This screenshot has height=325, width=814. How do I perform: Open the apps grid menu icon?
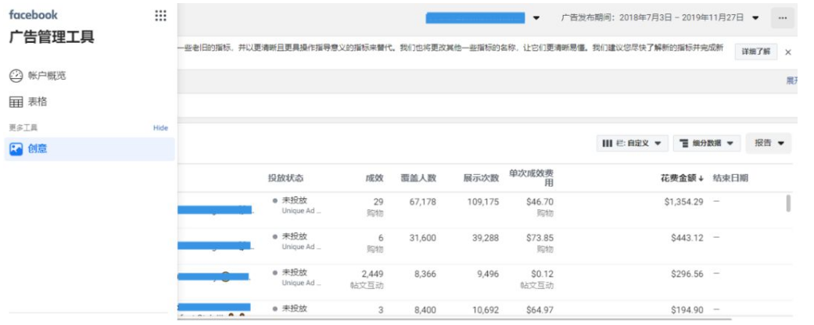coord(161,16)
